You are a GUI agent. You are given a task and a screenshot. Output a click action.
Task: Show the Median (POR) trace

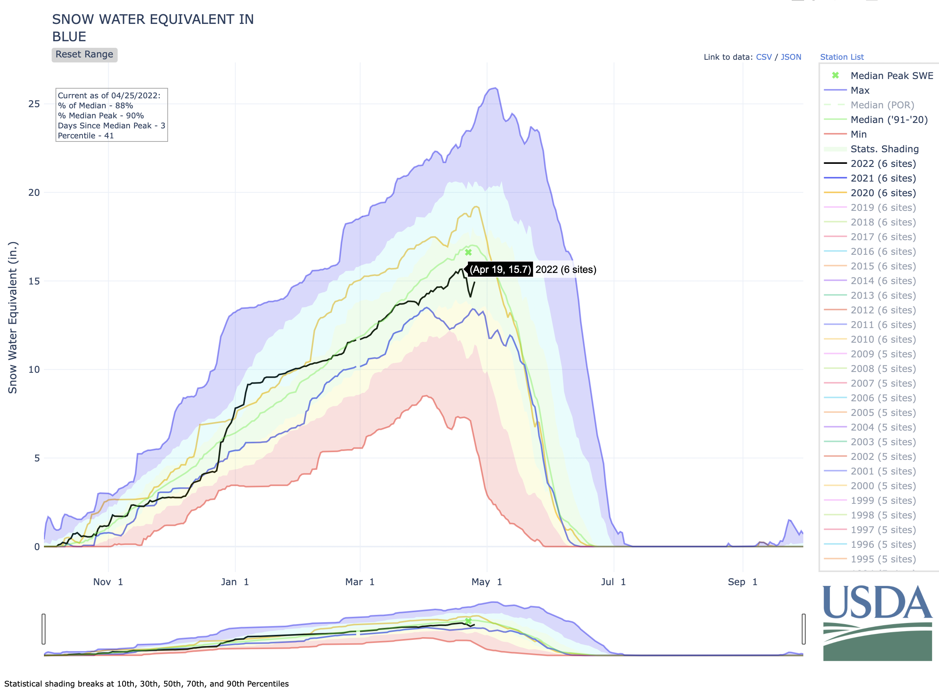click(x=882, y=105)
